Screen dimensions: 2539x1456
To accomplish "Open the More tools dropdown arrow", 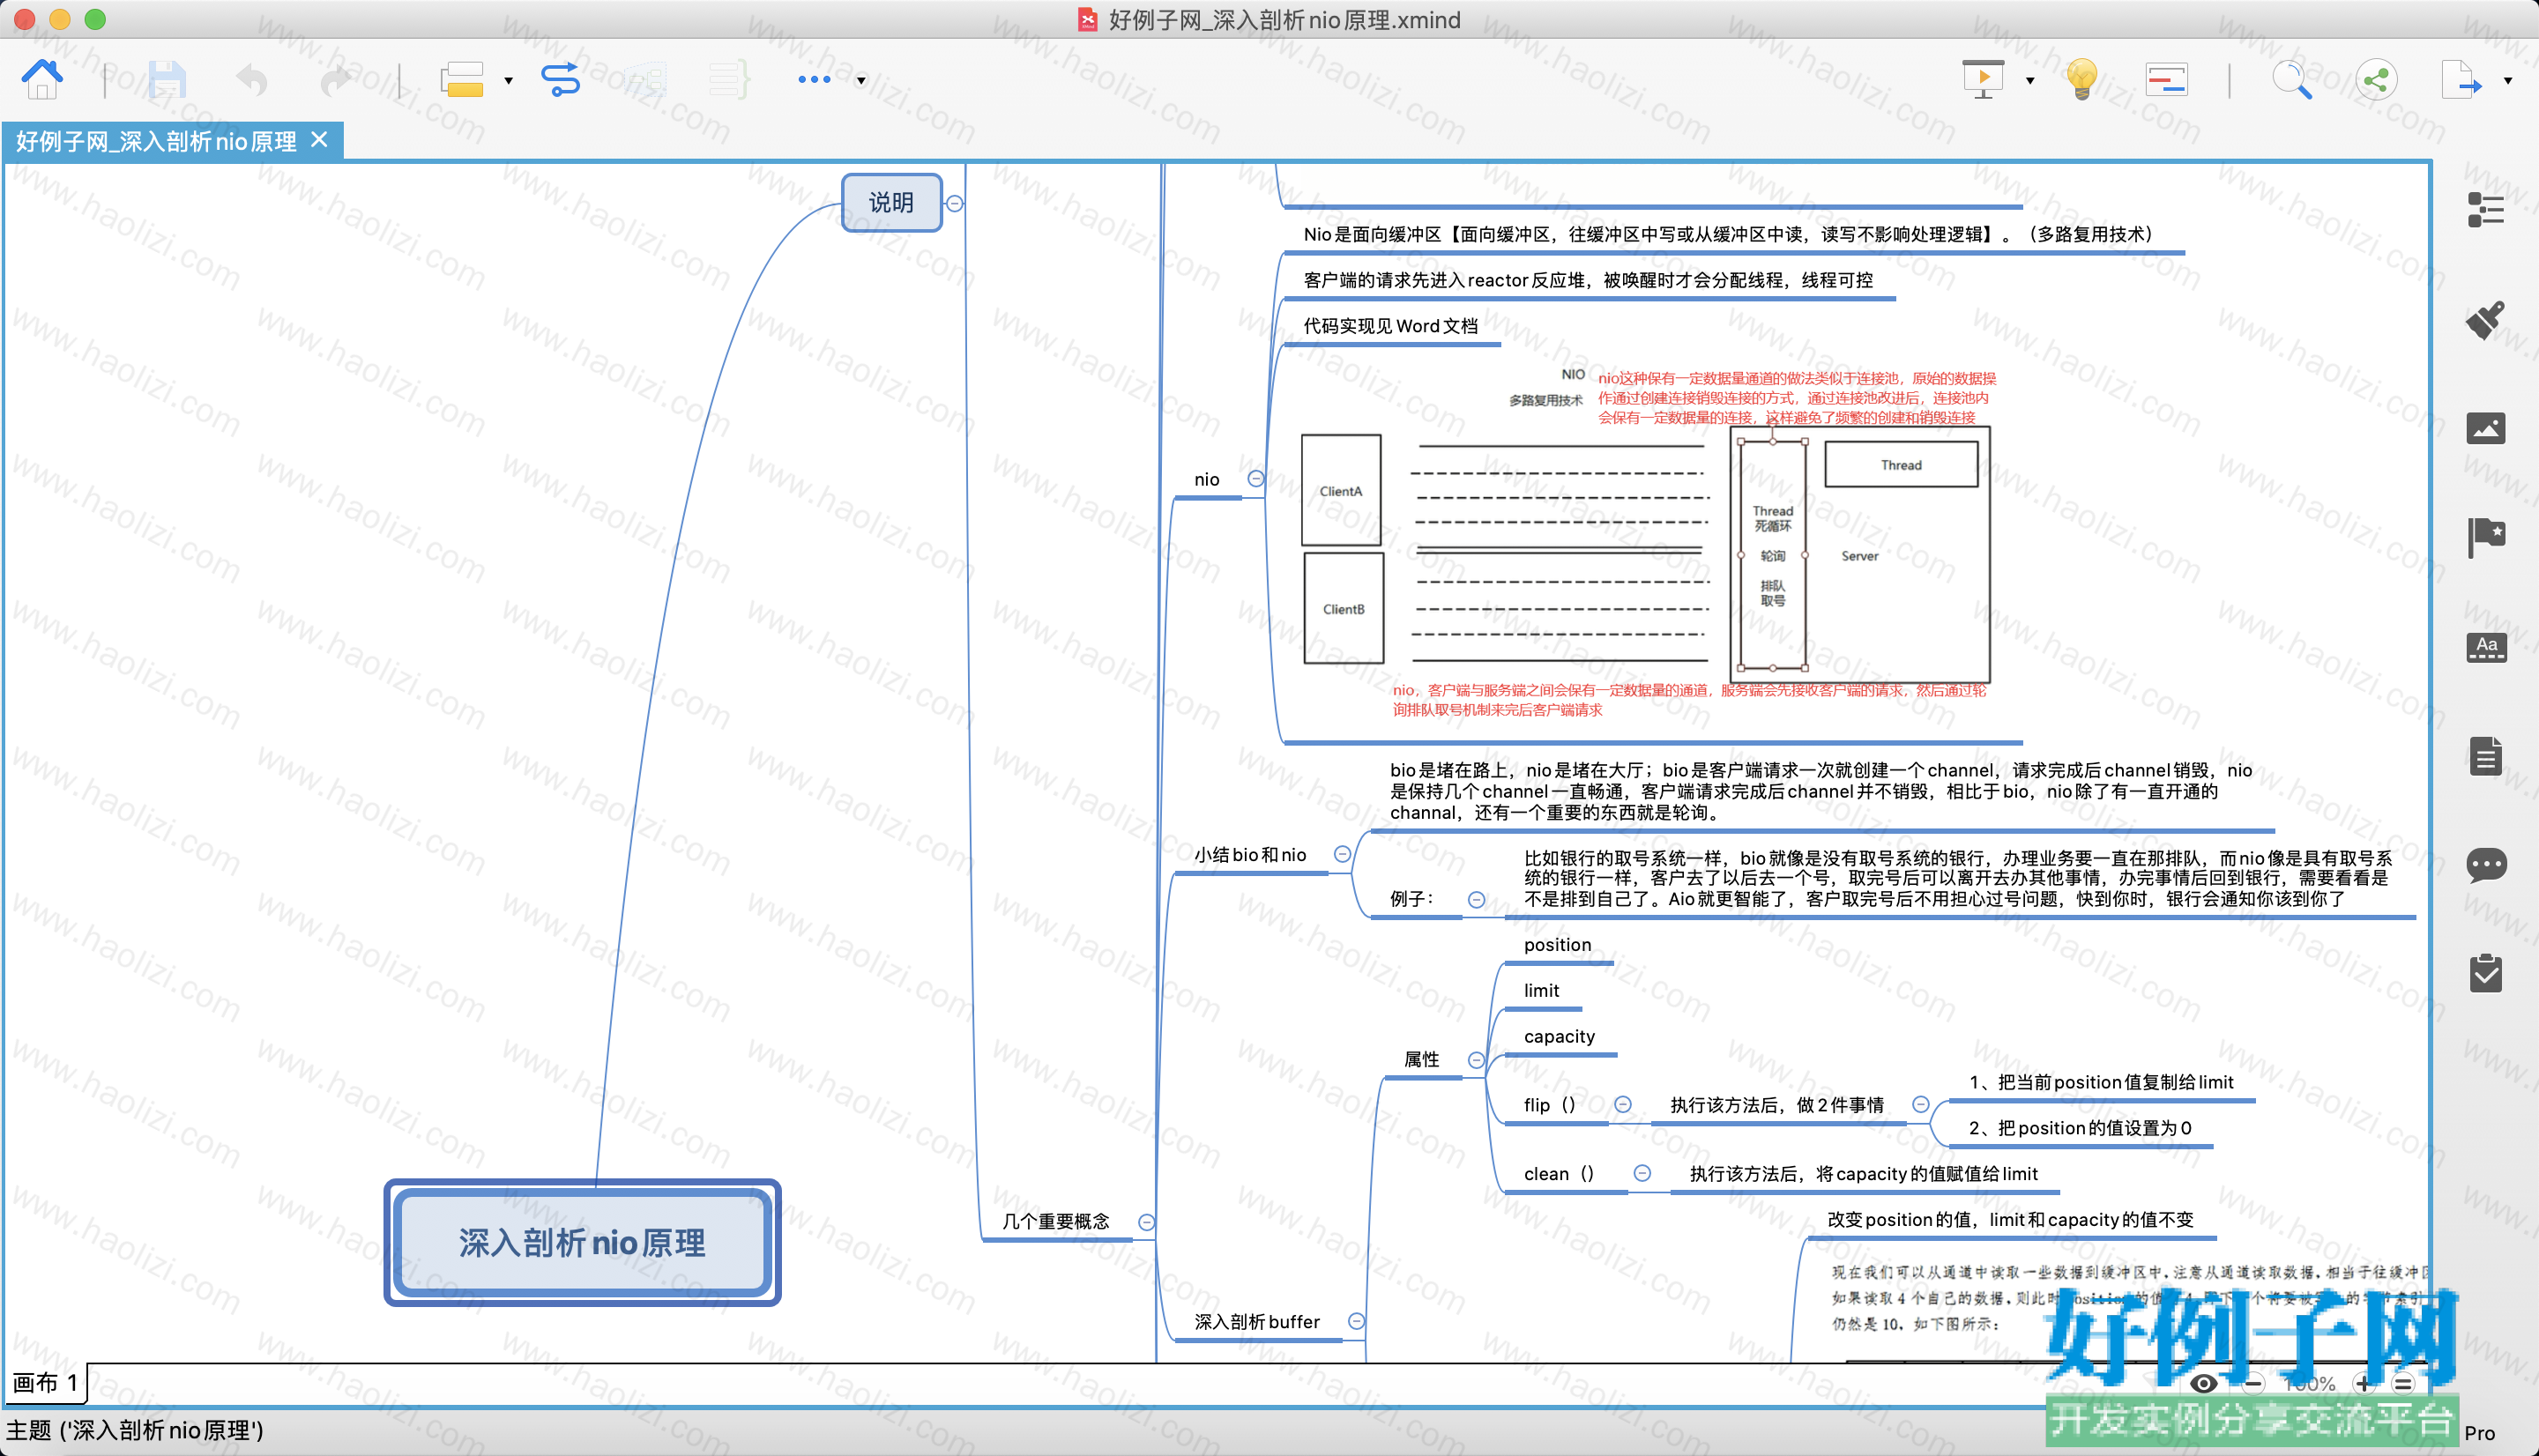I will pyautogui.click(x=861, y=81).
